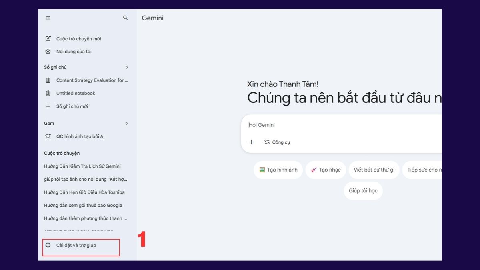This screenshot has height=270, width=480.
Task: Click the tools slider icon beside Công cụ
Action: pos(267,142)
